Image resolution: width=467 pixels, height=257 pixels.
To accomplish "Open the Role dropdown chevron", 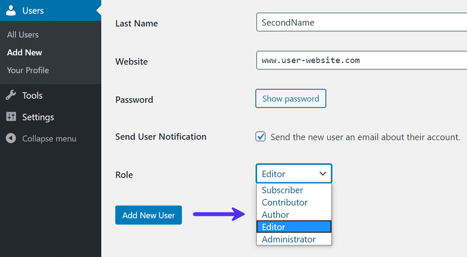I will tap(323, 174).
